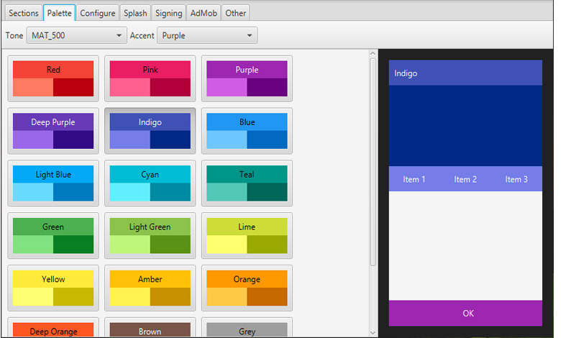
Task: Open the Accent dropdown showing Purple
Action: (x=207, y=35)
